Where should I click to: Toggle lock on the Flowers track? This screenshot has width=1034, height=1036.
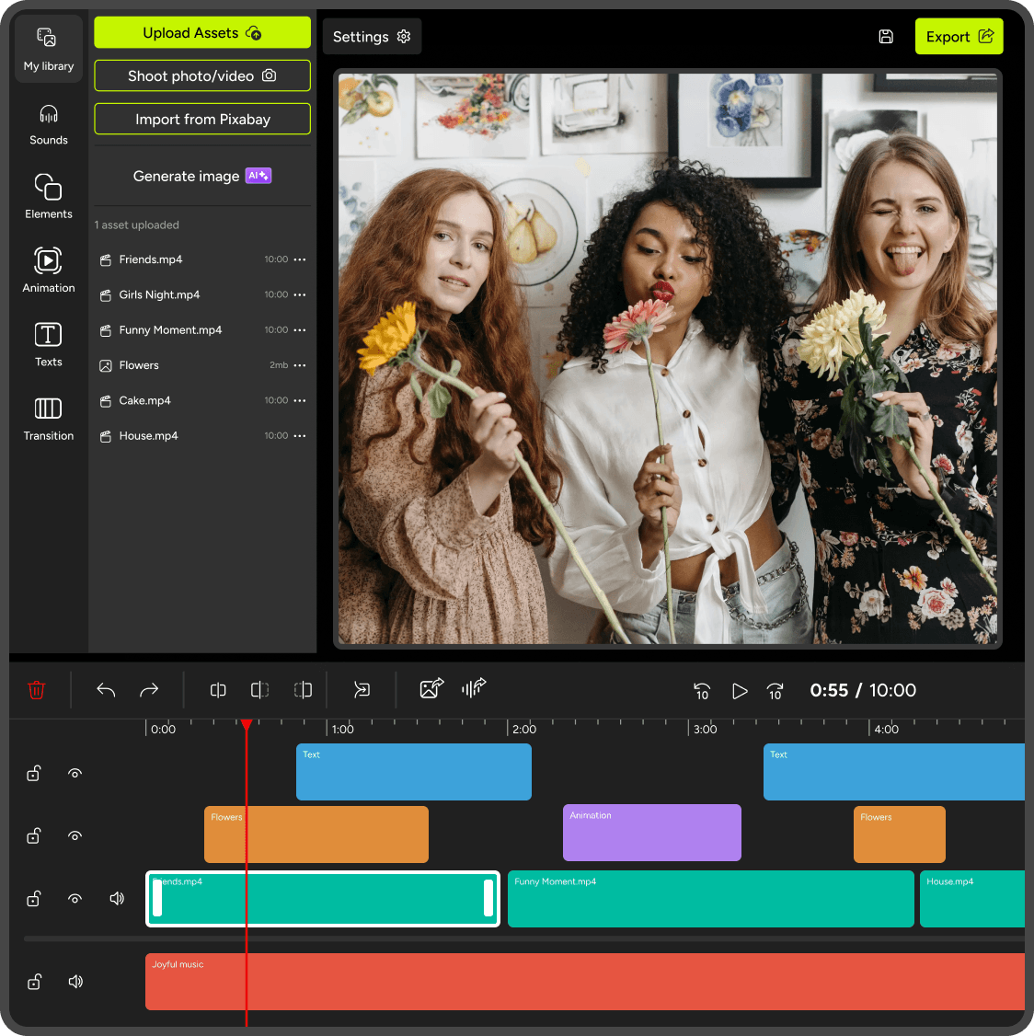[x=34, y=835]
